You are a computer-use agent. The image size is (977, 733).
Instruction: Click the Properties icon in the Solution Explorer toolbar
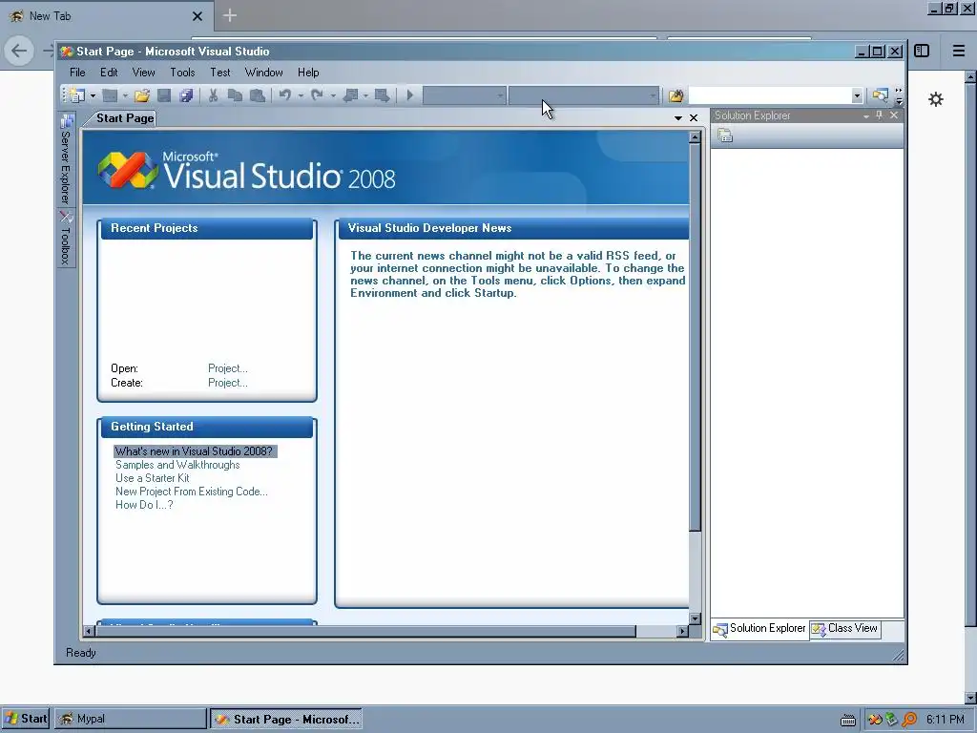725,136
